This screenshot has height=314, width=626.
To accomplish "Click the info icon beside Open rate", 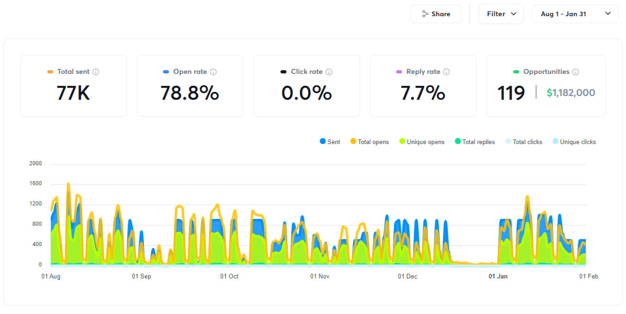I will point(213,72).
